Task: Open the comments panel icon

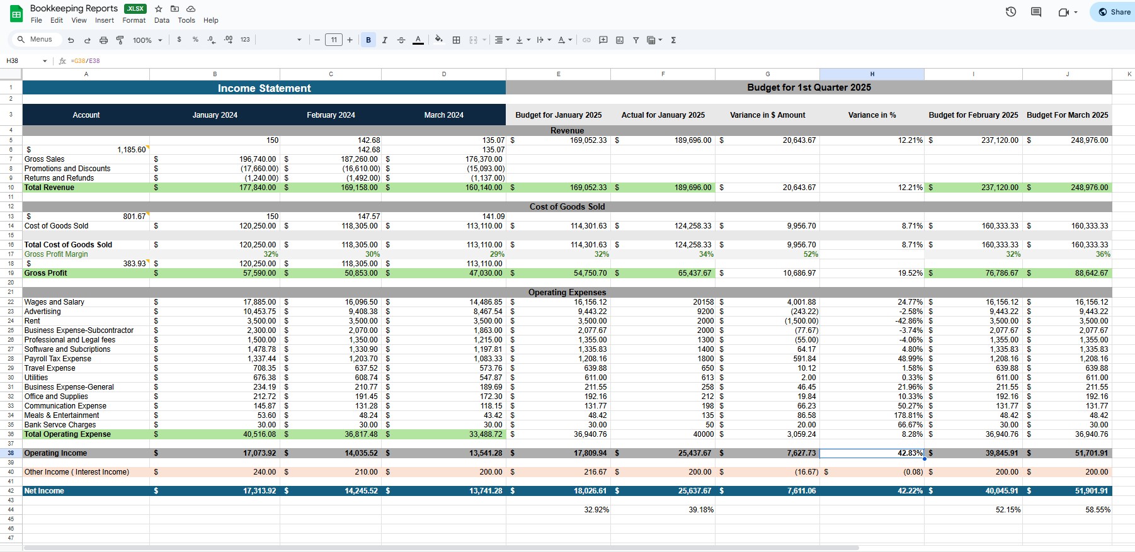Action: pyautogui.click(x=1036, y=12)
